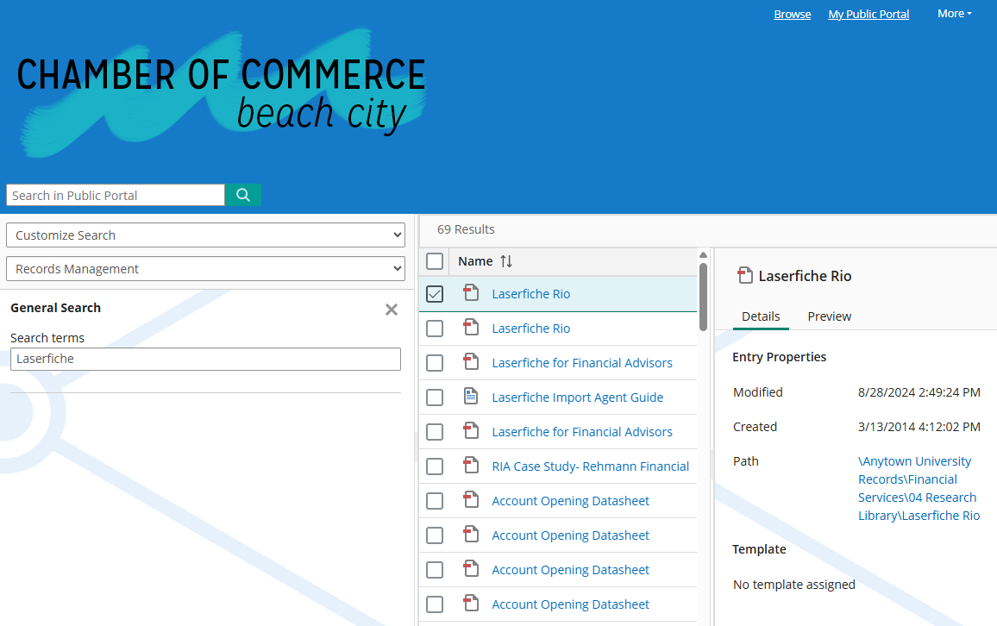Open RIA Case Study- Rehmann Financial
The width and height of the screenshot is (997, 626).
(590, 466)
